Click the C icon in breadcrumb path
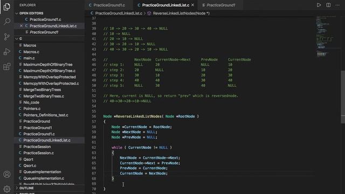The height and width of the screenshot is (194, 345). point(92,13)
